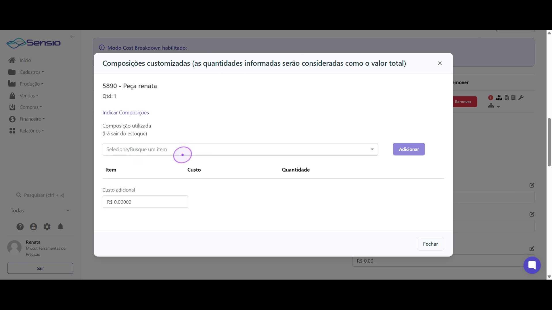Collapse sidebar with the left arrow icon
Screen dimensions: 552x310
(72, 36)
